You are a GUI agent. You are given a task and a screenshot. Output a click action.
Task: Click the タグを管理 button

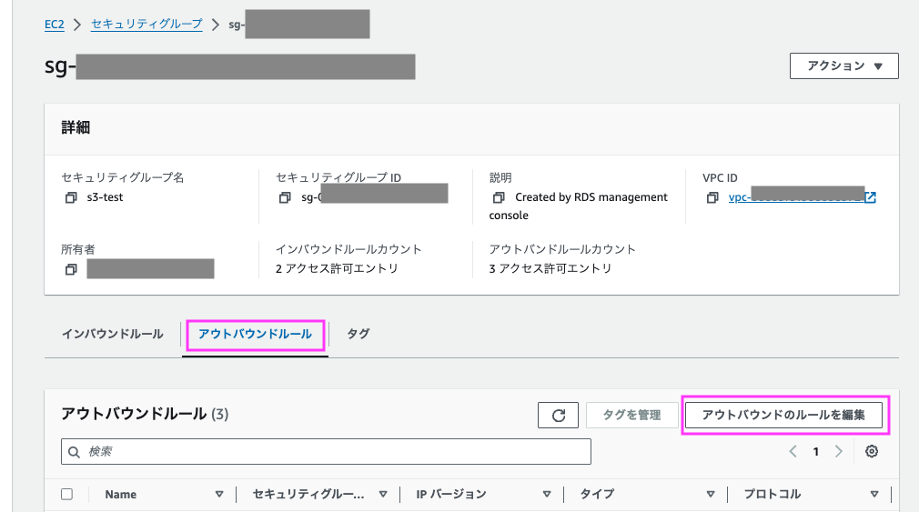(x=631, y=416)
